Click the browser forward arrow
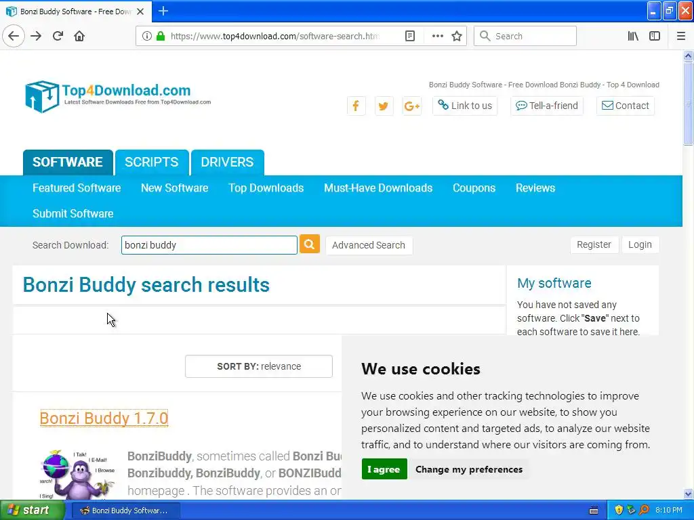 pyautogui.click(x=36, y=36)
